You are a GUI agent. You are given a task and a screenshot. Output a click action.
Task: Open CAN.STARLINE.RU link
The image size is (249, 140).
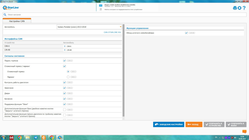(x=112, y=32)
